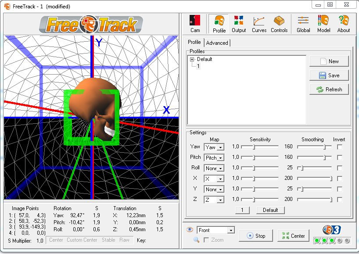Minimize the FreeTrack window
Viewport: 359px width, 254px height.
pos(318,4)
